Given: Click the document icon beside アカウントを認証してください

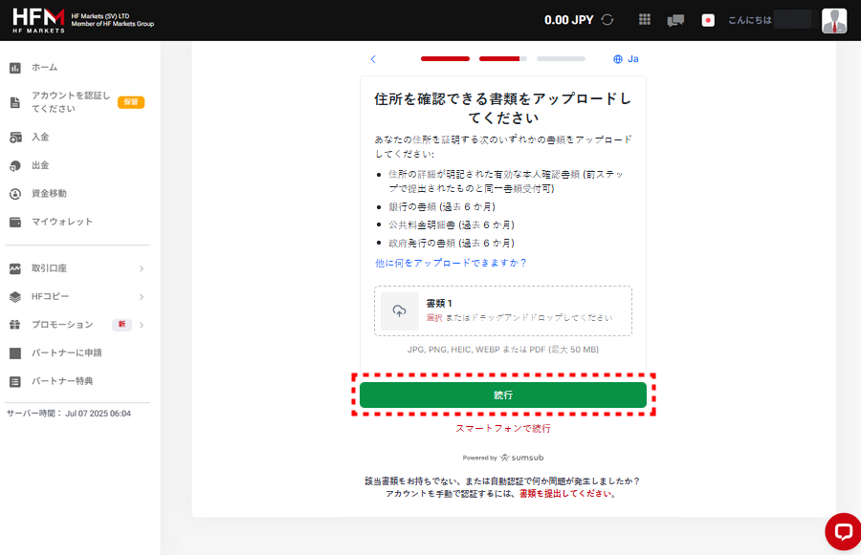Looking at the screenshot, I should click(x=15, y=102).
